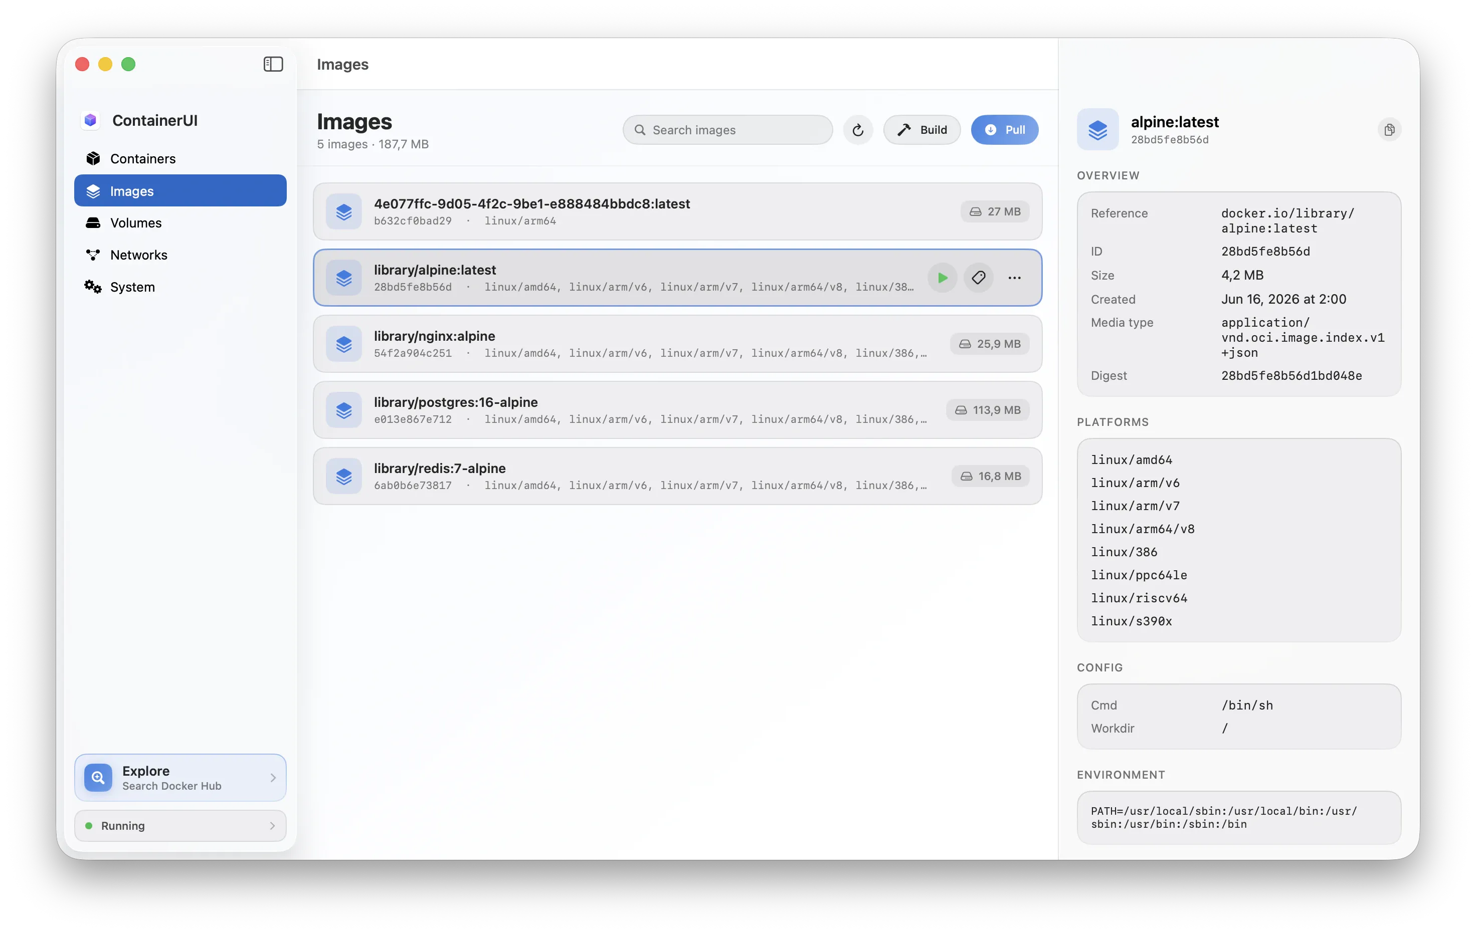The width and height of the screenshot is (1476, 934).
Task: Copy the alpine:latest image reference
Action: click(1389, 130)
